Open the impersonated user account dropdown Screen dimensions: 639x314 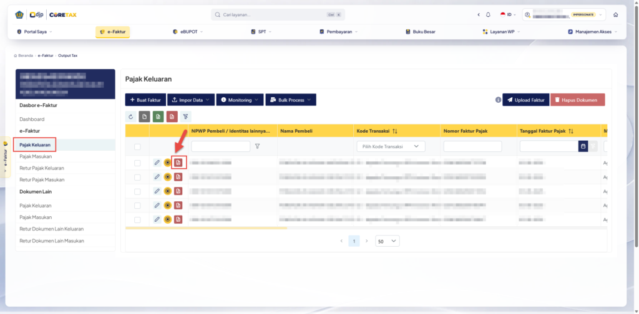click(564, 15)
